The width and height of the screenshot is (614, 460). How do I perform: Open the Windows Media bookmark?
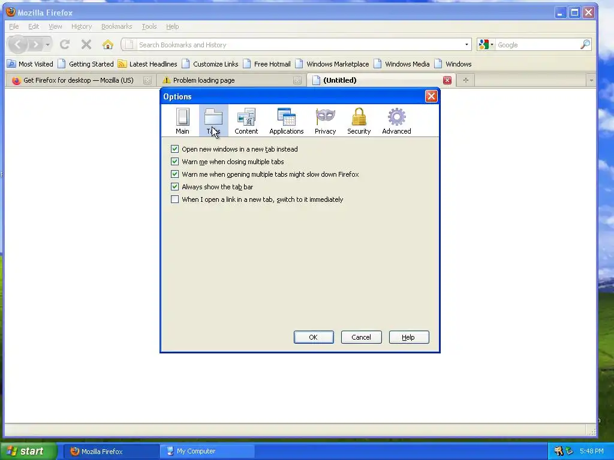tap(402, 63)
